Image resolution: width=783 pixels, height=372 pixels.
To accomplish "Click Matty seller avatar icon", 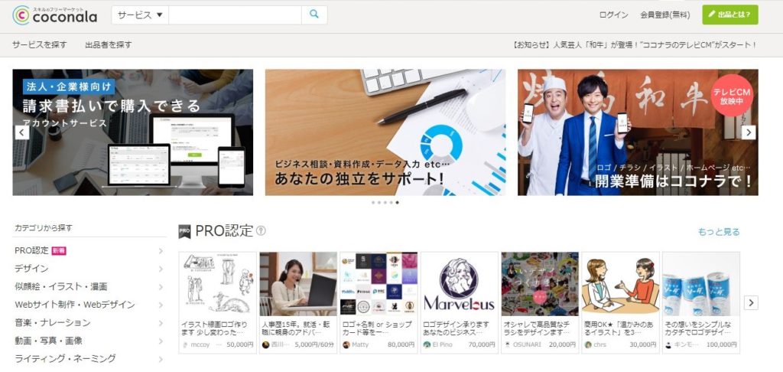I will [x=346, y=345].
